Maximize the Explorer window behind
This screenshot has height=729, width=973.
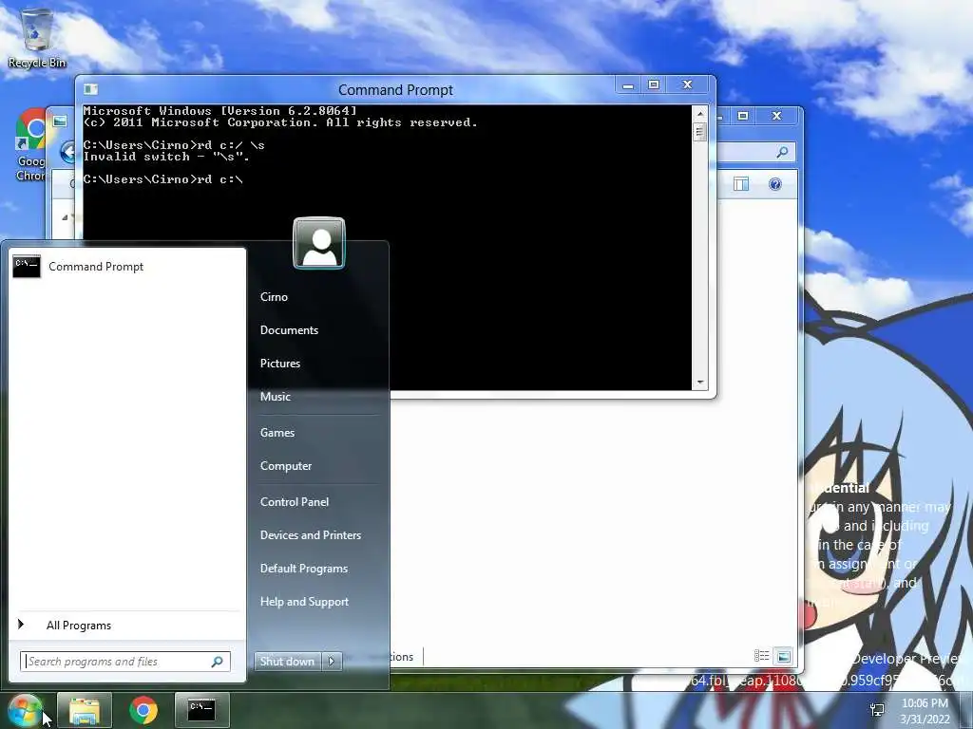click(743, 116)
